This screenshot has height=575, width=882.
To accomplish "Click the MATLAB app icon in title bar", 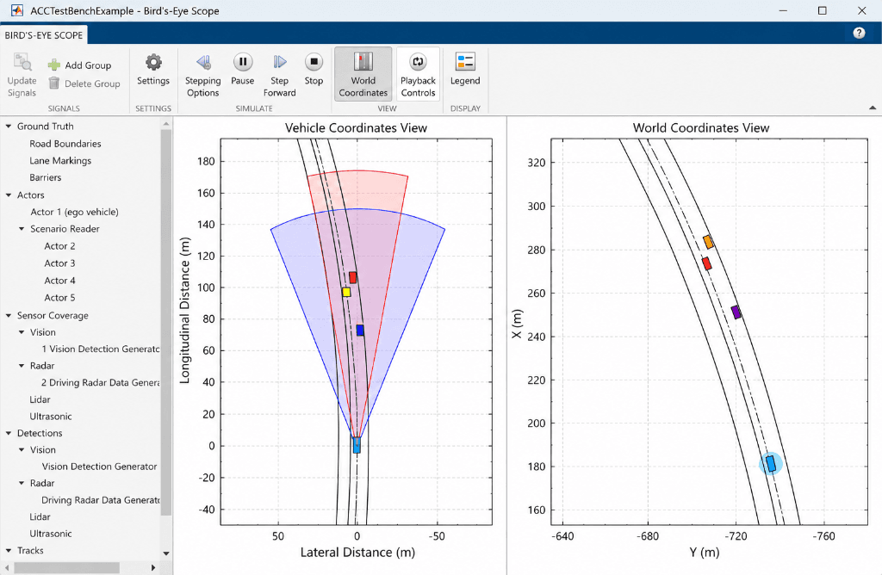I will [17, 10].
